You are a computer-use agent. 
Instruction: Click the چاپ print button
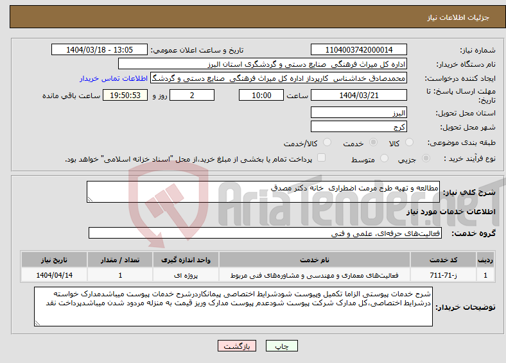pyautogui.click(x=282, y=346)
